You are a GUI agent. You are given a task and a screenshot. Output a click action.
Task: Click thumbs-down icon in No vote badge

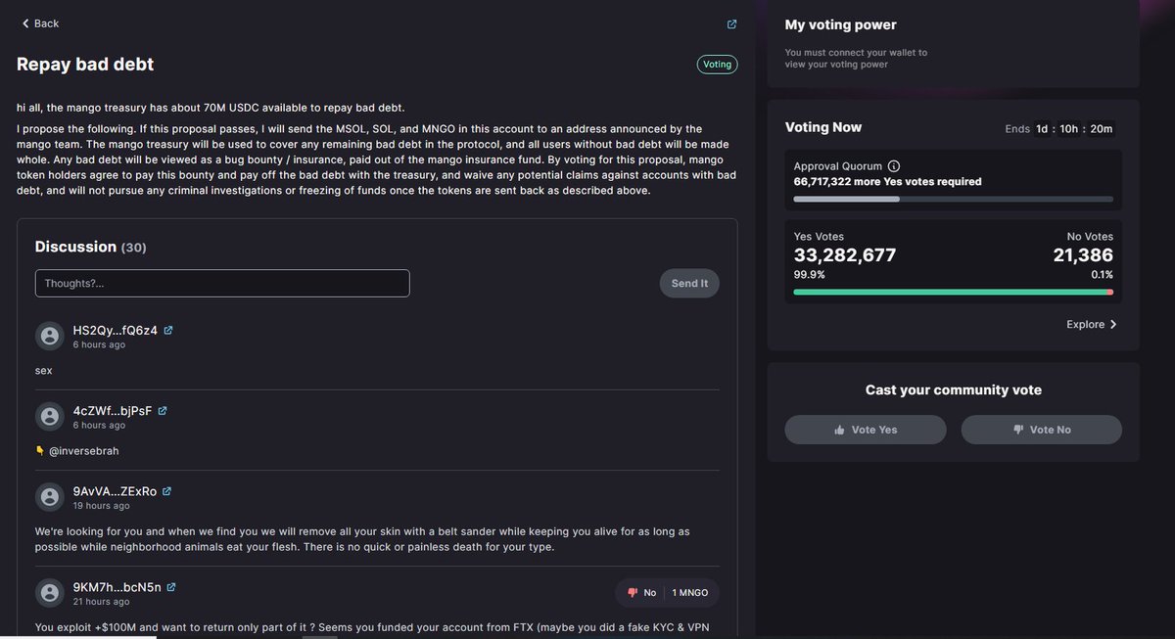(633, 593)
